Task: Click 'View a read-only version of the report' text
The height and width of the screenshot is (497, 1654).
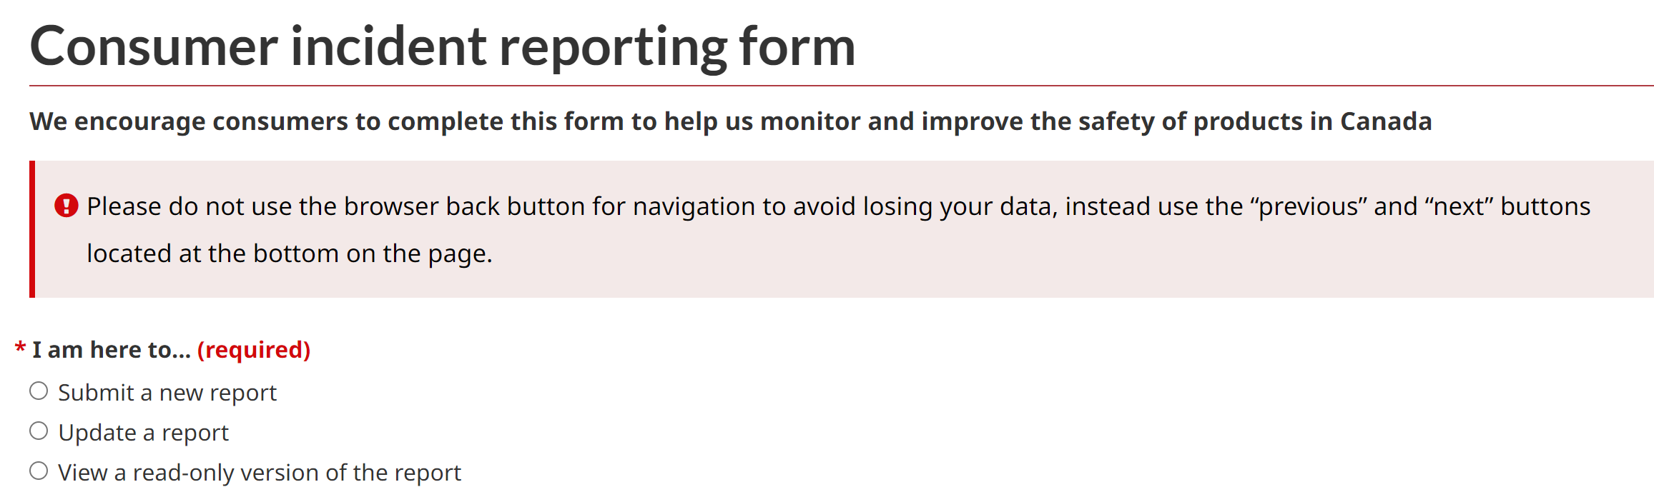Action: (x=260, y=473)
